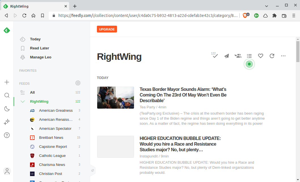Screen dimensions: 300x182
Task: Click the browser back navigation arrow
Action: point(6,16)
